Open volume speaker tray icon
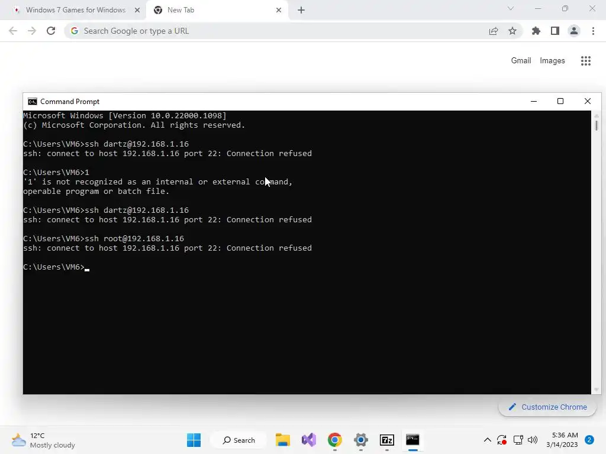This screenshot has width=606, height=454. pyautogui.click(x=533, y=440)
